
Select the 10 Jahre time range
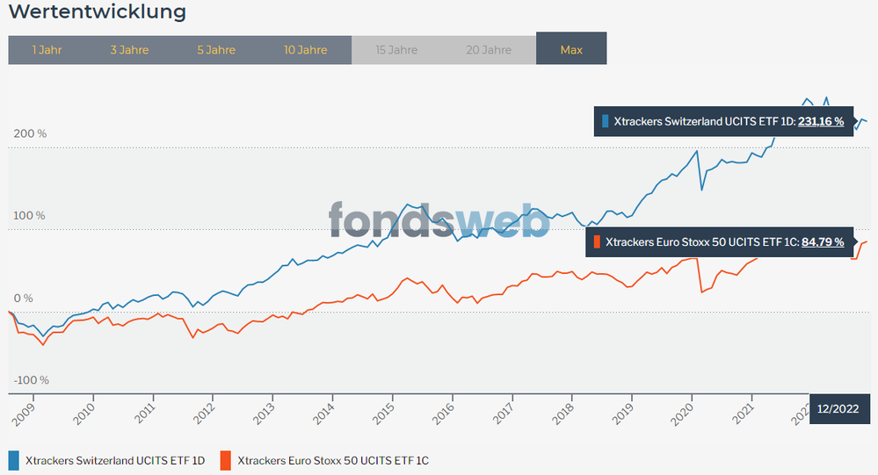(305, 50)
